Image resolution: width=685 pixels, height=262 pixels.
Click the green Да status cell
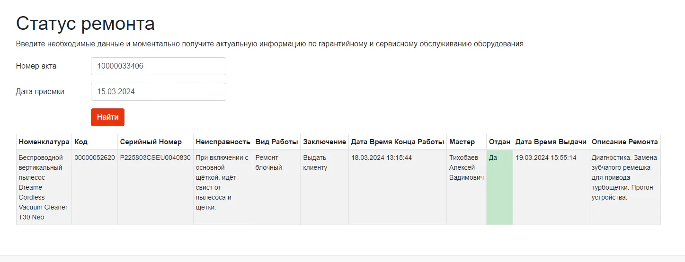coord(500,187)
